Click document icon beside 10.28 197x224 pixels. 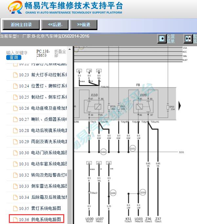[15, 131]
